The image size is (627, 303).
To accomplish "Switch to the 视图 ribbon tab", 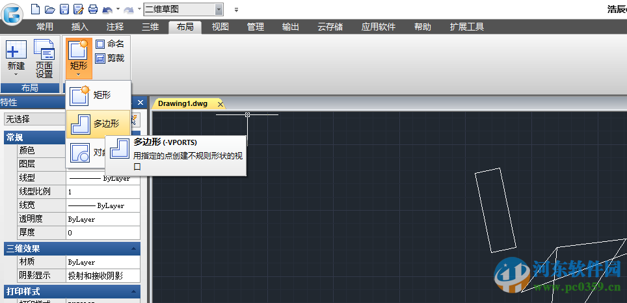I will [x=220, y=27].
